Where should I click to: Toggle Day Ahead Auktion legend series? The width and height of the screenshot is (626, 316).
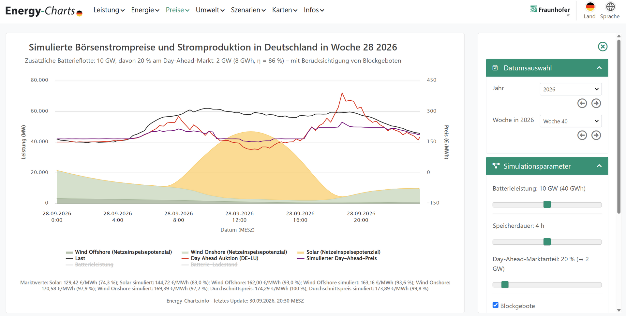[220, 258]
